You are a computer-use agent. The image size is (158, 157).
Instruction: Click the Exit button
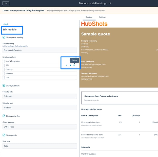6,3
